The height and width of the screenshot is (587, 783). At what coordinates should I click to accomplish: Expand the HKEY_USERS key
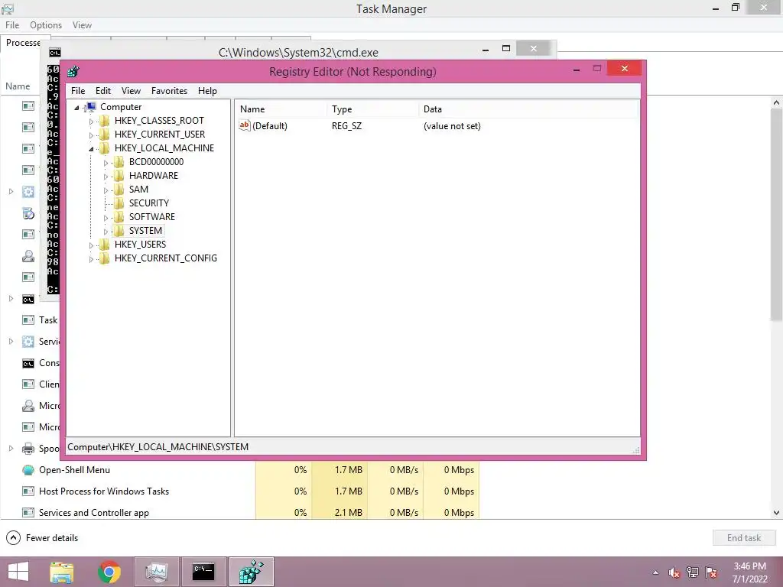pos(91,245)
